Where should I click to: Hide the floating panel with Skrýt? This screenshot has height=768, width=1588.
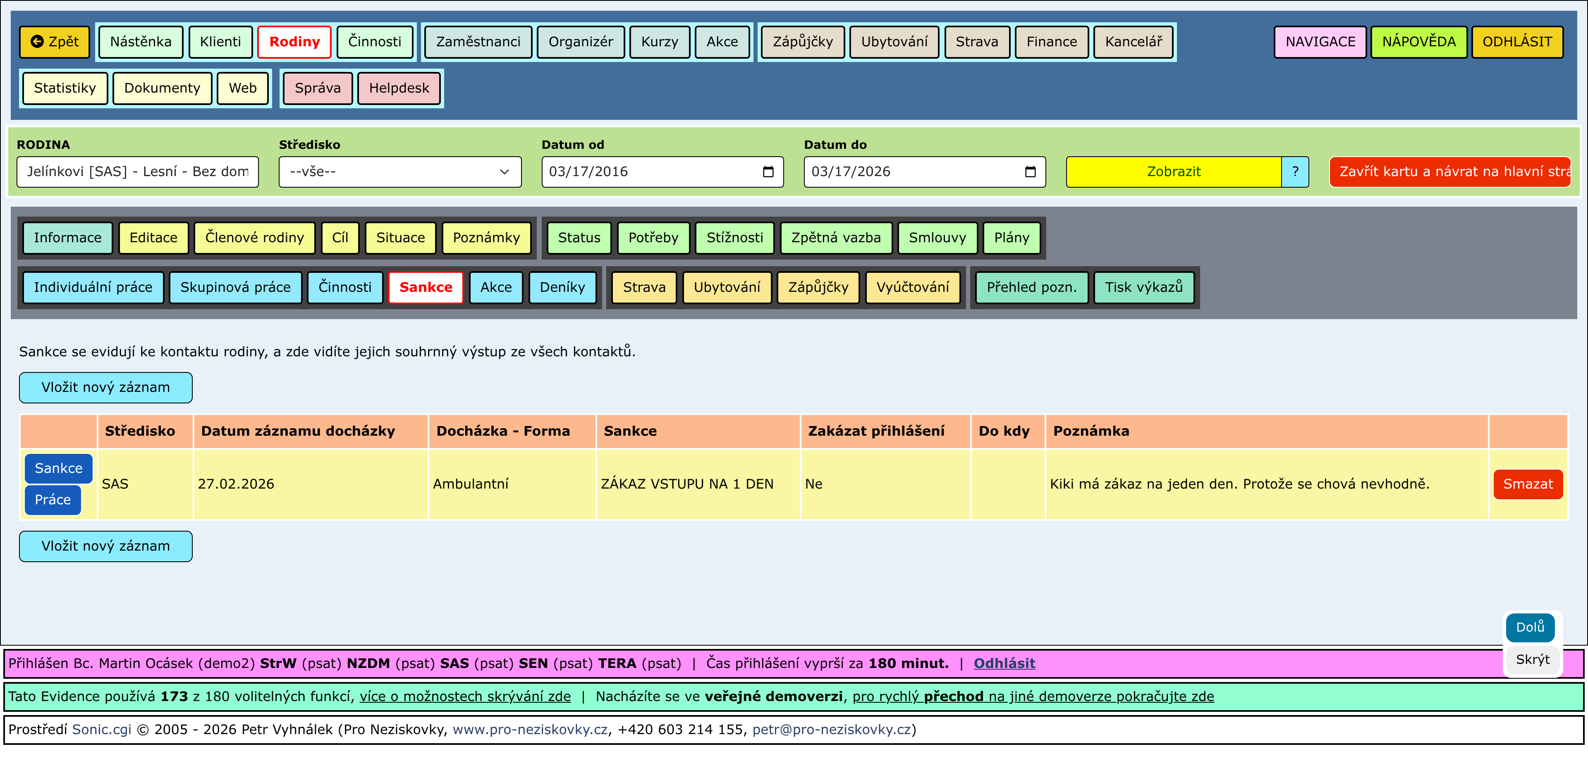[x=1532, y=660]
